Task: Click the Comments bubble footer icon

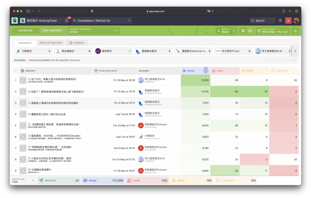Action: [218, 181]
